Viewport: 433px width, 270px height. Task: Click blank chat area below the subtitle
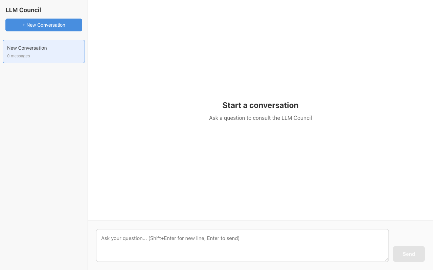(x=260, y=169)
